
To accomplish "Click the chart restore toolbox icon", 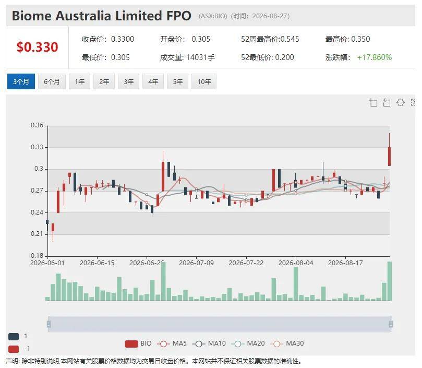I will point(401,102).
